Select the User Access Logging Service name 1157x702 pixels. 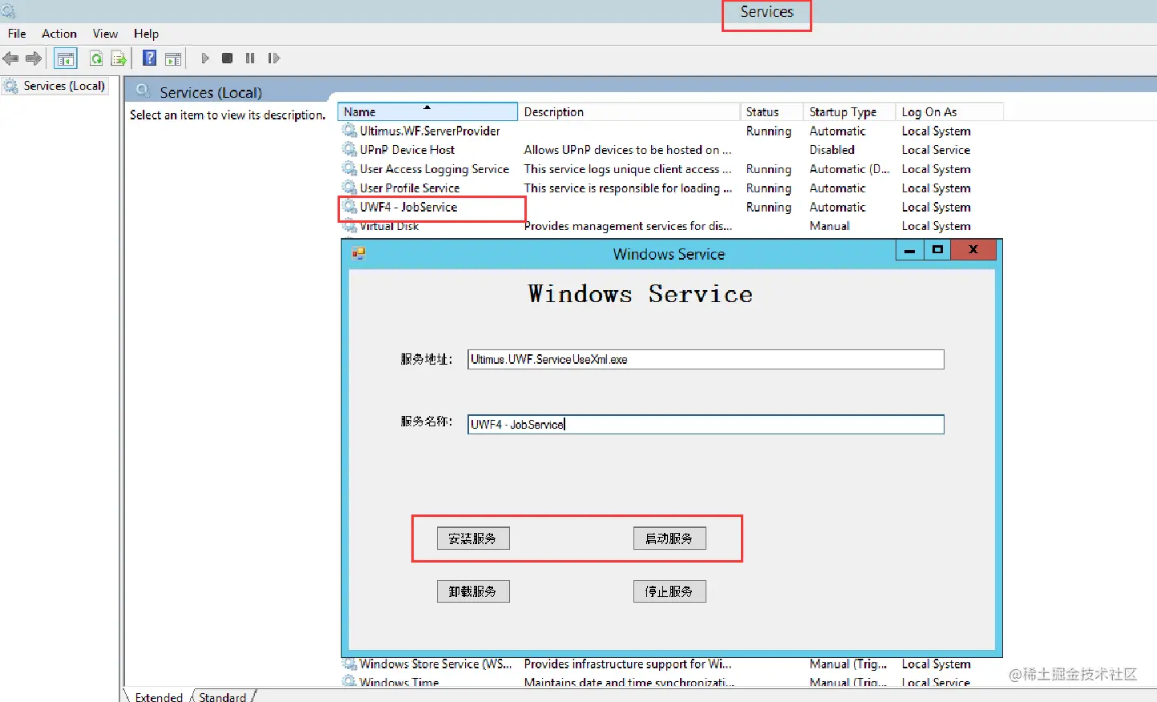coord(435,169)
